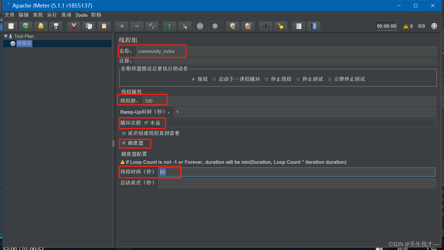Click the 启动延迟 input field
This screenshot has width=444, height=250.
point(297,183)
